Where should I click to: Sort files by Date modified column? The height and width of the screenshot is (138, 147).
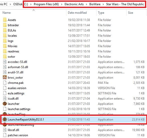(x=77, y=13)
